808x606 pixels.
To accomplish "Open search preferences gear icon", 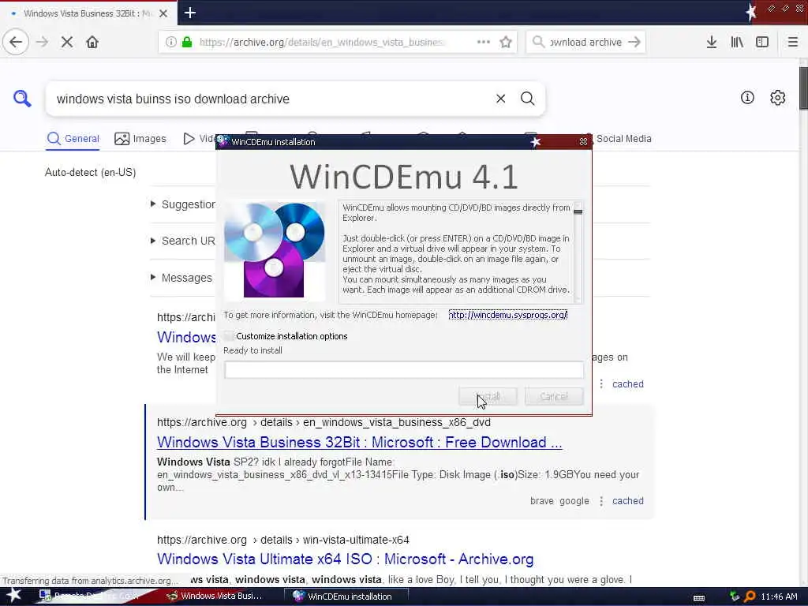I will click(777, 97).
